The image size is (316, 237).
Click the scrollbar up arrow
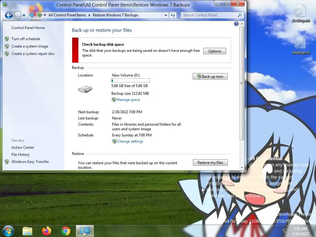click(x=242, y=24)
